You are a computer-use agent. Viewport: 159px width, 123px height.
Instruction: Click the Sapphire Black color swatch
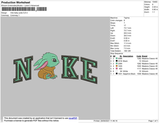click(117, 74)
